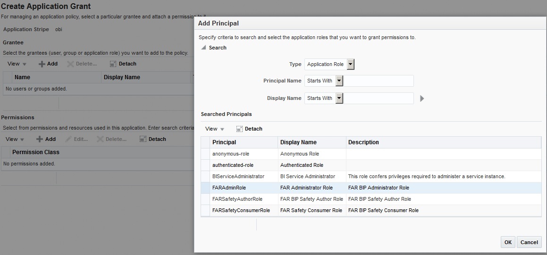The image size is (547, 255).
Task: Open the Type Application Role dropdown
Action: coord(350,64)
